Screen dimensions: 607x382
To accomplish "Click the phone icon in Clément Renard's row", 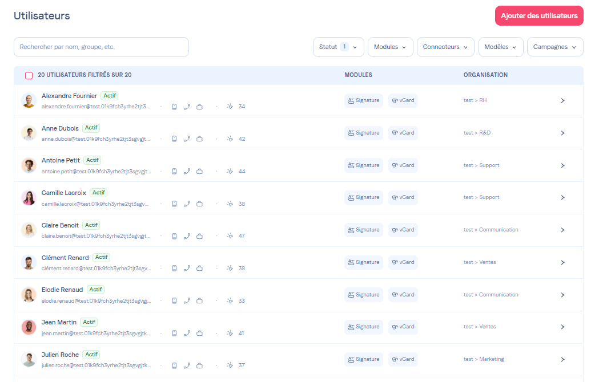I will tap(187, 269).
